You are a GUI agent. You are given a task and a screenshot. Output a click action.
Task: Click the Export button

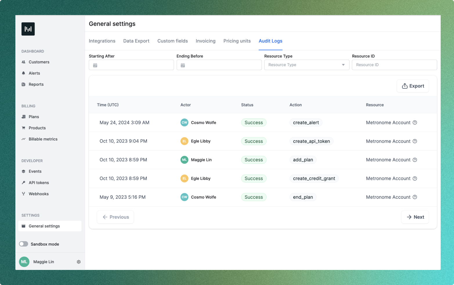click(413, 86)
